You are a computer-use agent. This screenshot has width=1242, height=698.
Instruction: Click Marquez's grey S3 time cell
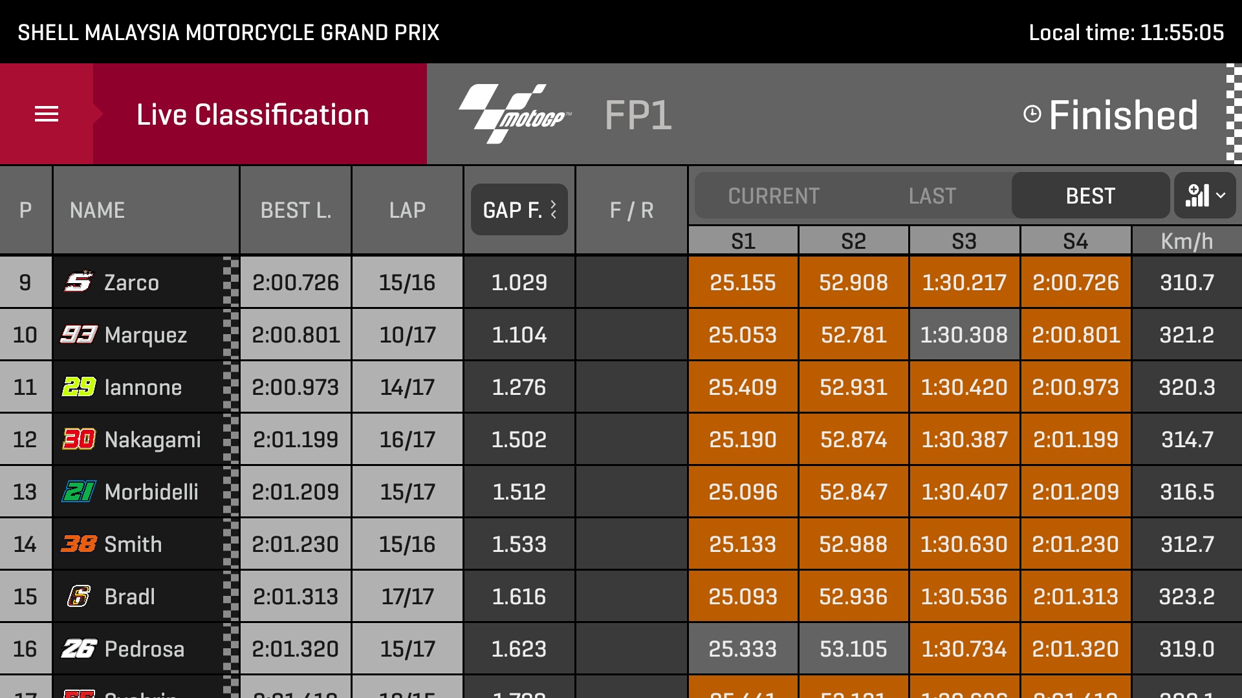pos(964,334)
